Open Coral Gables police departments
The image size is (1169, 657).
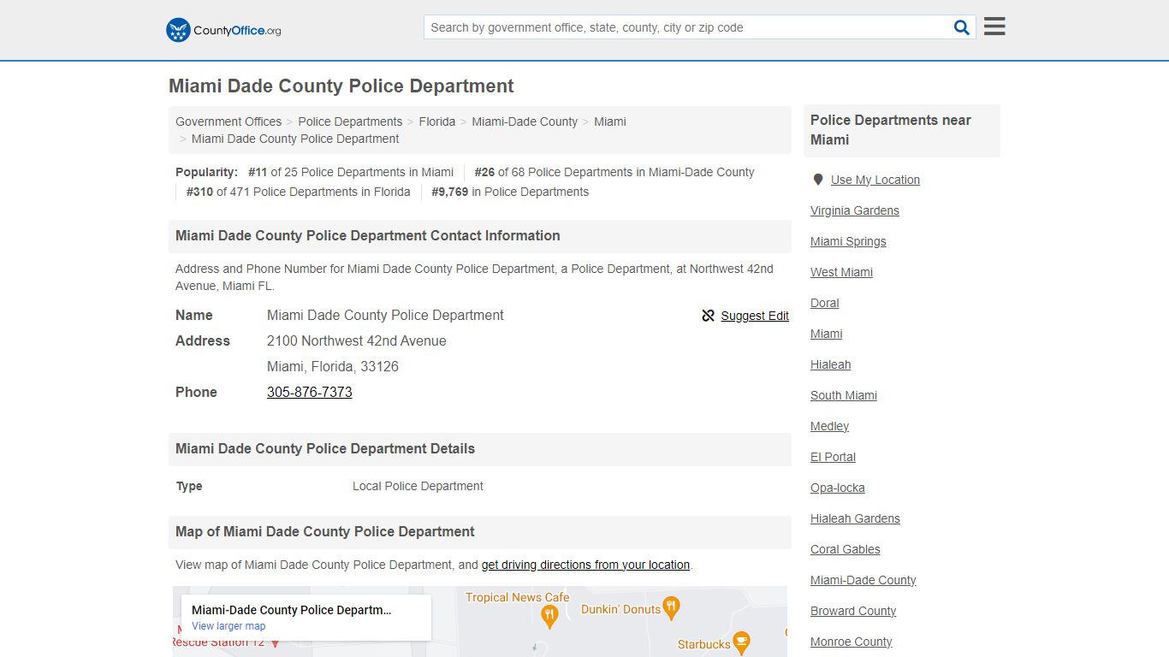(846, 549)
